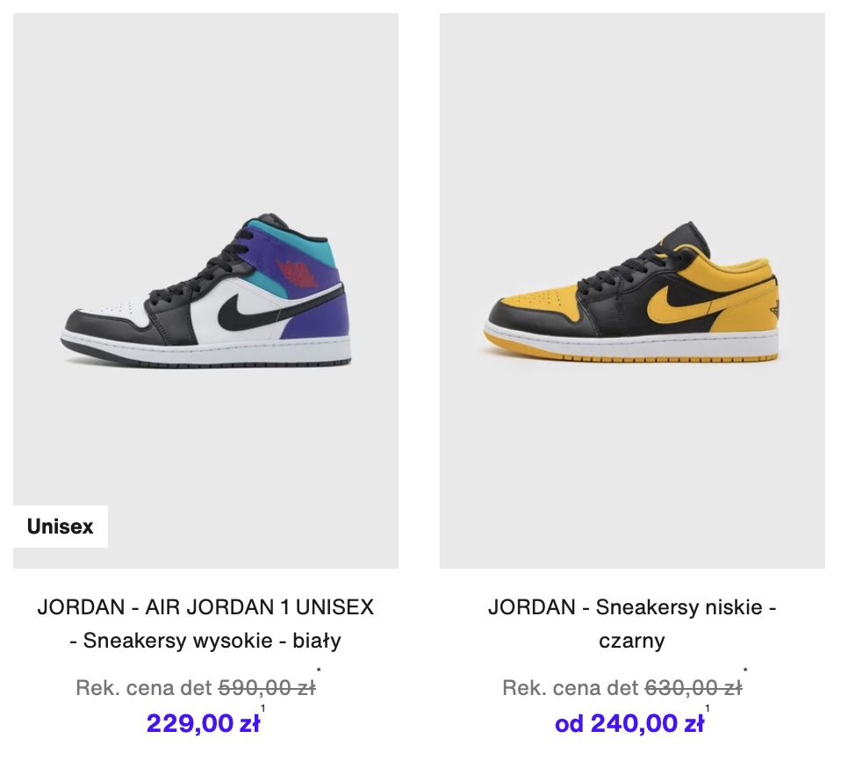Viewport: 841px width, 760px height.
Task: Click the crossed-out 590,00 zł price
Action: (x=267, y=687)
